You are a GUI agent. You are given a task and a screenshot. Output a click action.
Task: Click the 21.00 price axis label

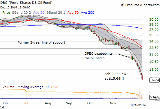point(154,54)
